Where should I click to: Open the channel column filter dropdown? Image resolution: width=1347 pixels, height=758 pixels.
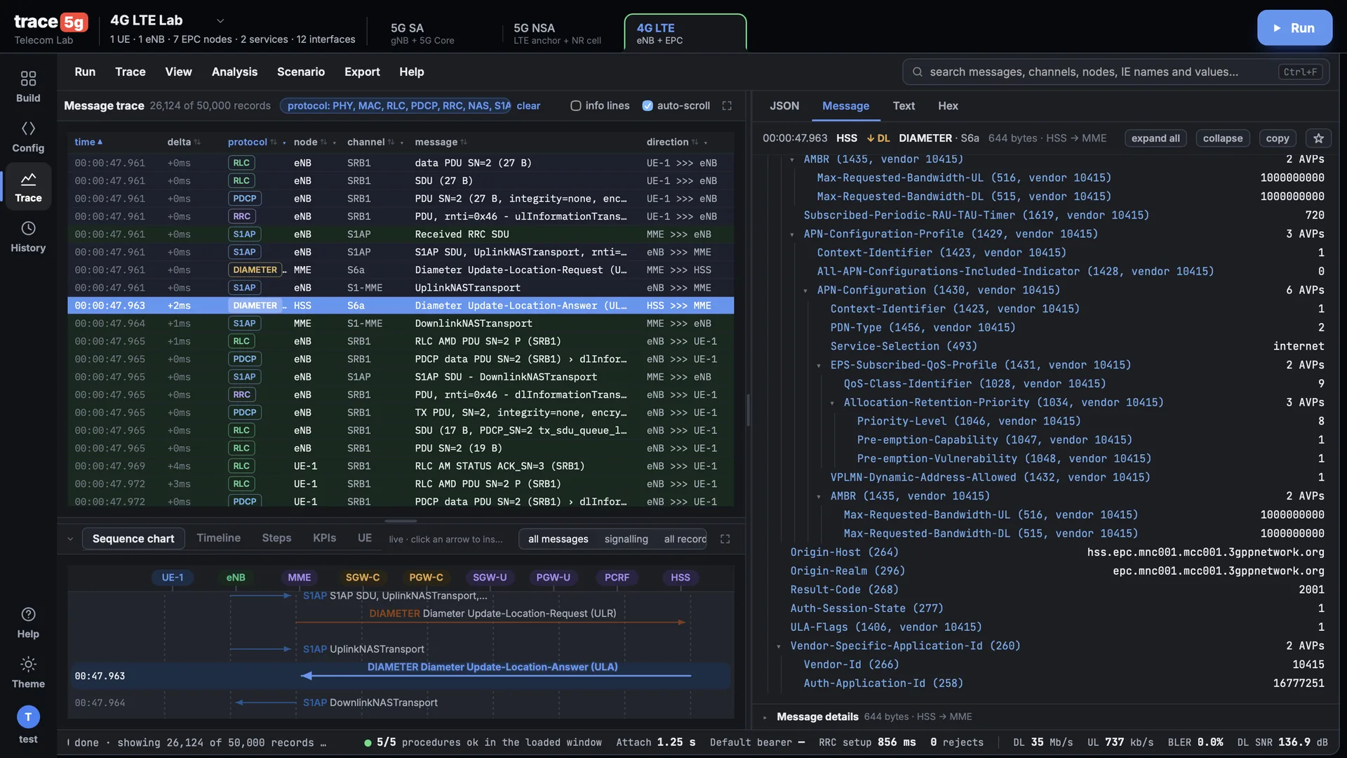tap(401, 142)
